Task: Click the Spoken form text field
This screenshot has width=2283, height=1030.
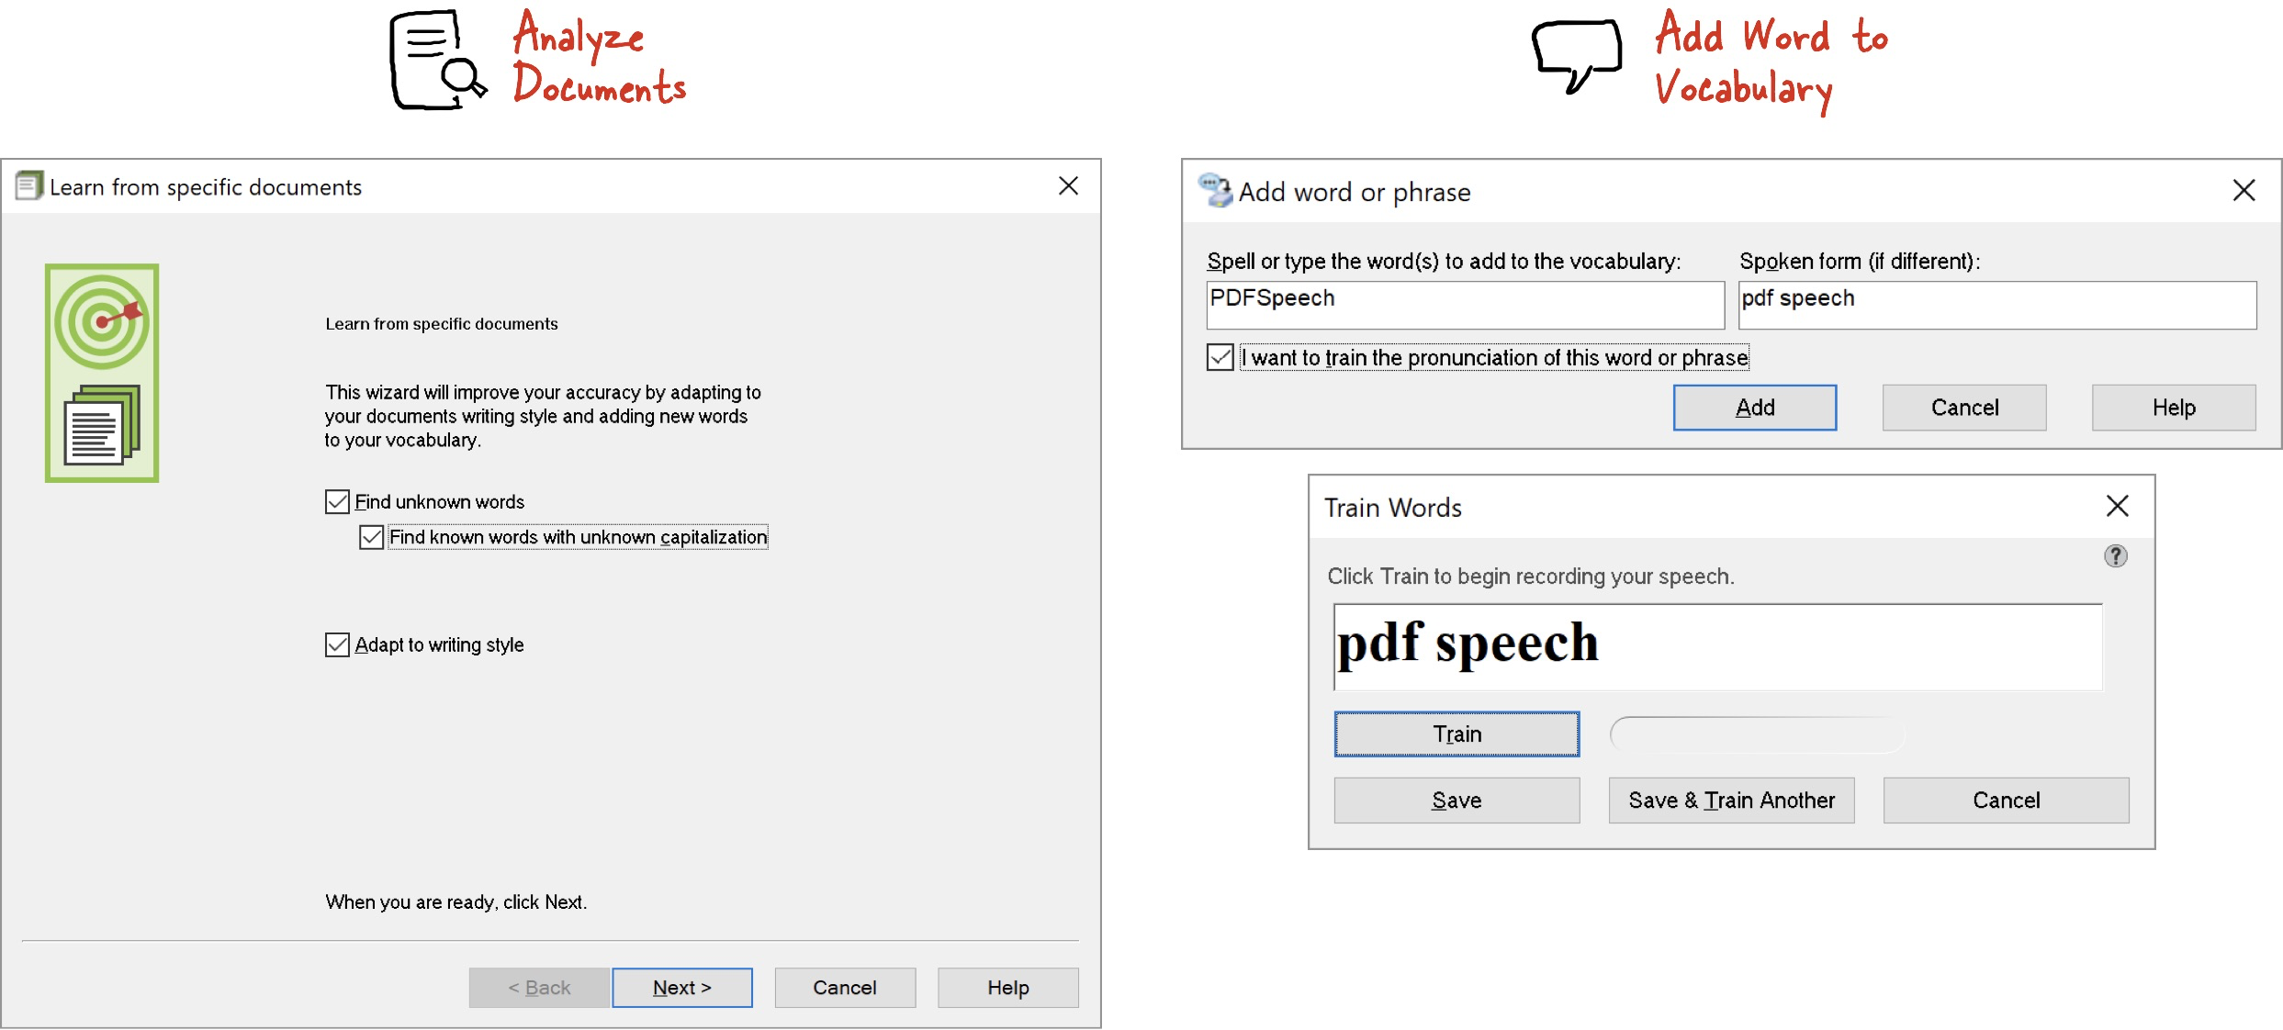Action: [x=1996, y=305]
